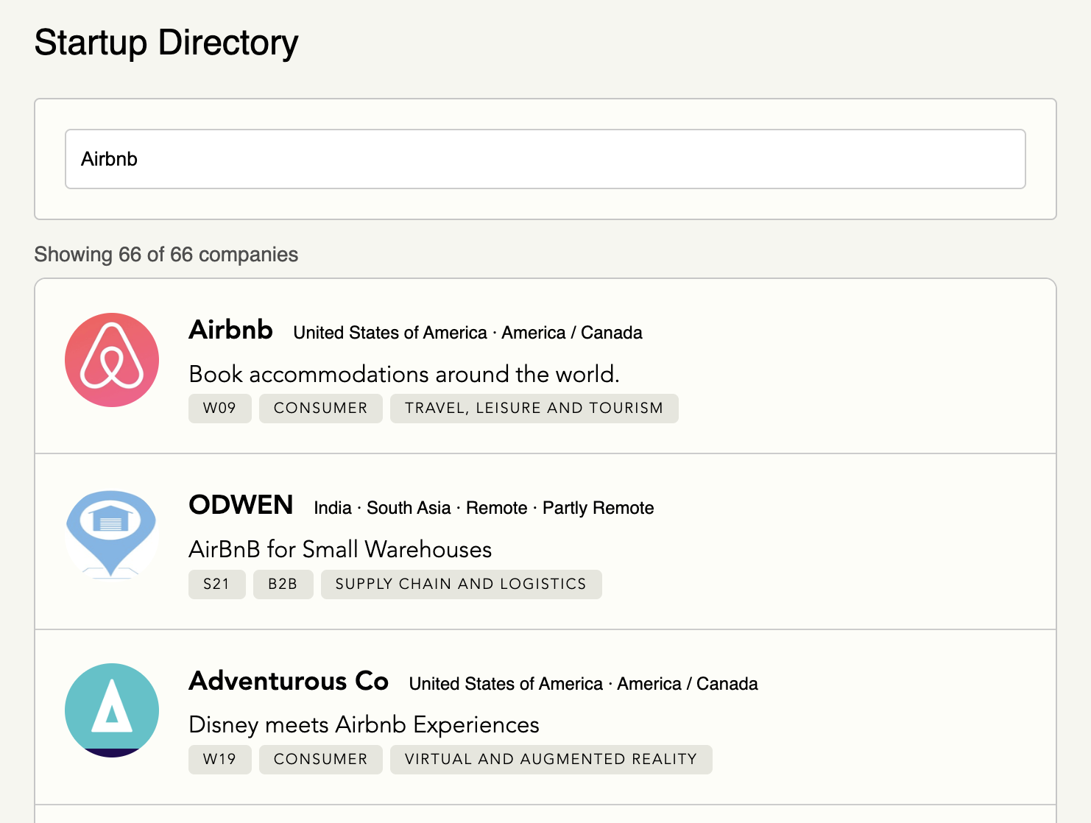Image resolution: width=1091 pixels, height=823 pixels.
Task: Open the Airbnb company name link
Action: tap(231, 330)
